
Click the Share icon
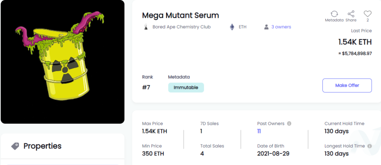pyautogui.click(x=351, y=14)
